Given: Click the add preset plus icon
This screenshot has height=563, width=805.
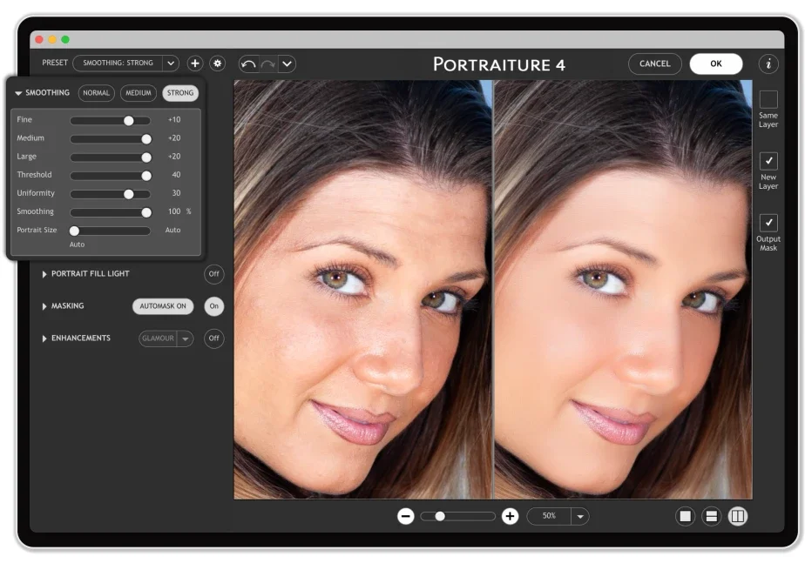Looking at the screenshot, I should [194, 63].
